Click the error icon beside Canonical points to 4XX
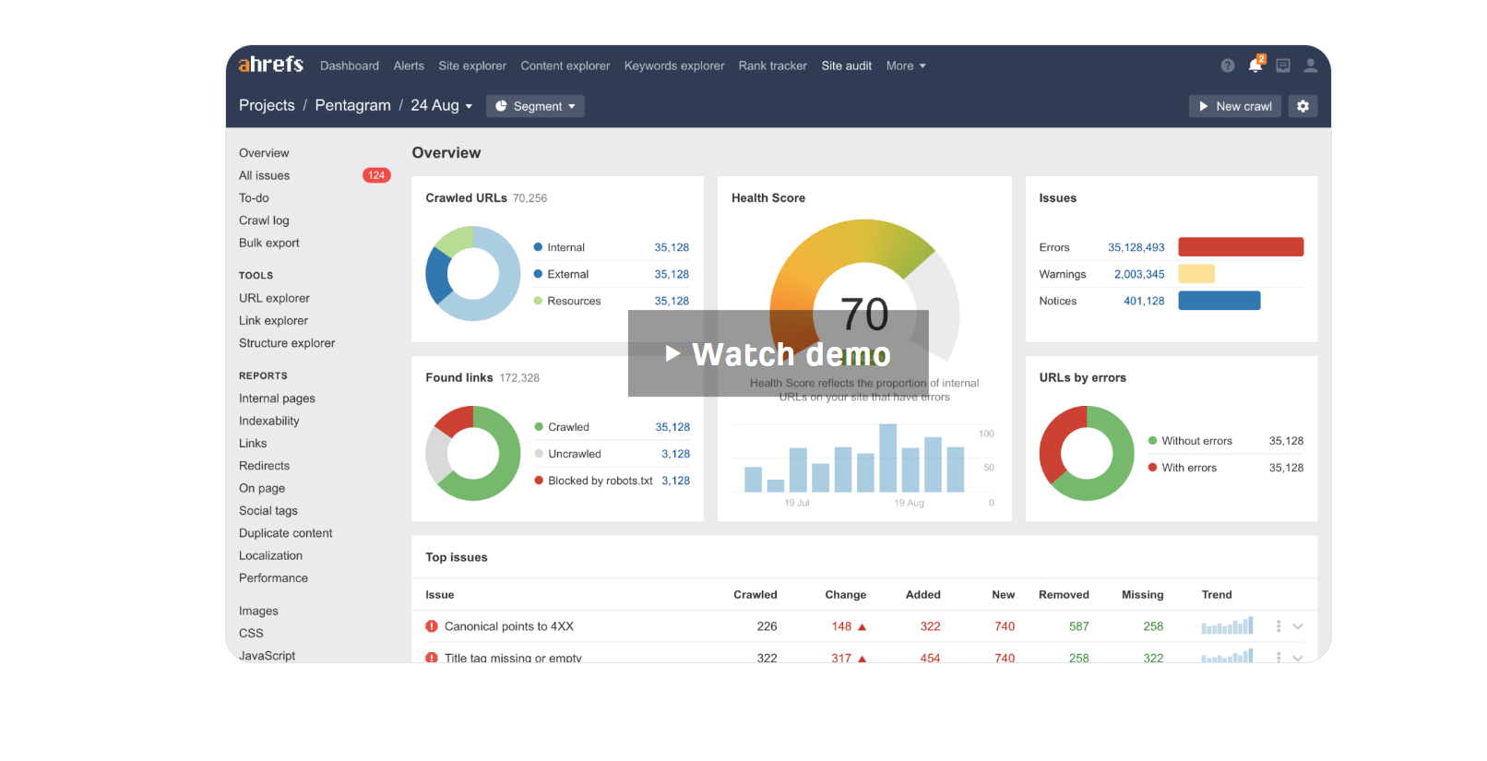The image size is (1487, 761). (x=432, y=626)
